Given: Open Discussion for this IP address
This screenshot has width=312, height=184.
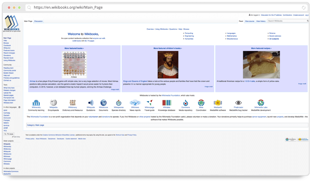Looking at the screenshot, I should pos(271,15).
